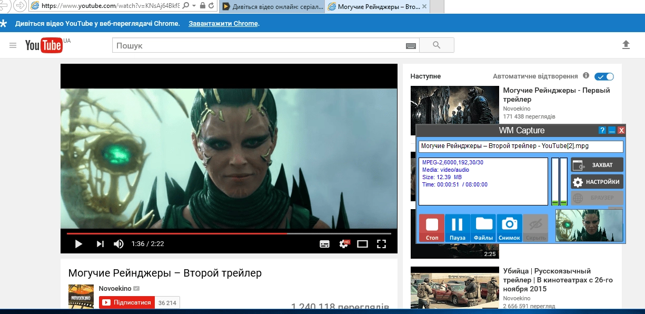The height and width of the screenshot is (314, 645).
Task: Open the address bar dropdown arrow
Action: (193, 6)
